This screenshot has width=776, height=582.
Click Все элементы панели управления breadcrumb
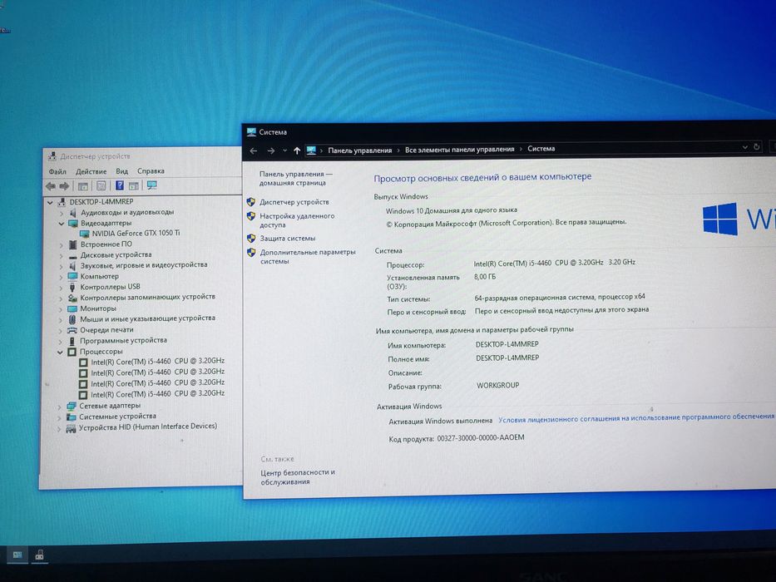[x=460, y=149]
